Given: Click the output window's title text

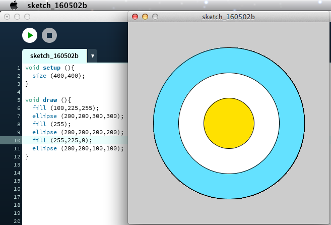Looking at the screenshot, I should [x=228, y=17].
